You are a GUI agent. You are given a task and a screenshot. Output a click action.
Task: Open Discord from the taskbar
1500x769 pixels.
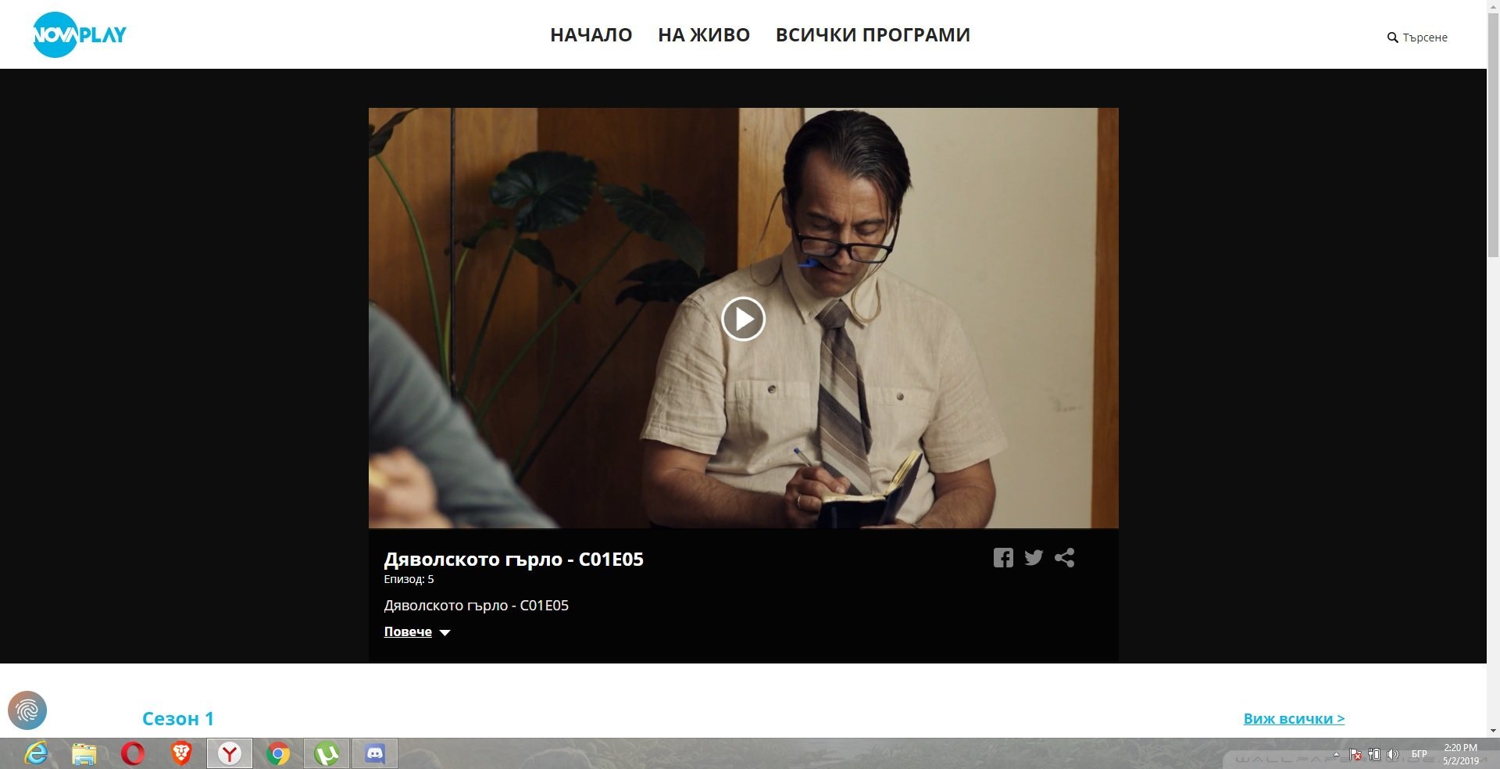375,753
